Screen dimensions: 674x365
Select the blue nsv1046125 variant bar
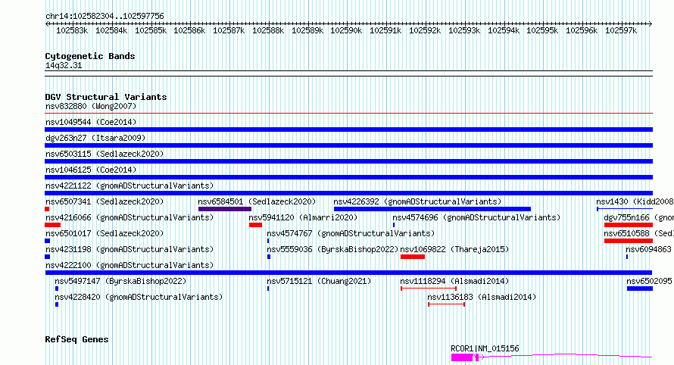[x=348, y=177]
